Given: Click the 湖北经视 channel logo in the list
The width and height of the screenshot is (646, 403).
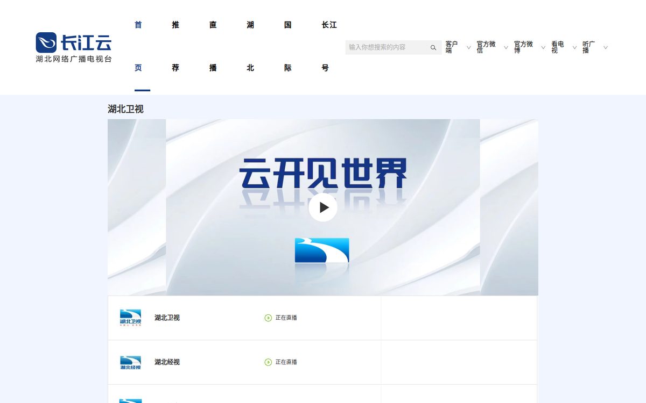Looking at the screenshot, I should click(x=130, y=362).
